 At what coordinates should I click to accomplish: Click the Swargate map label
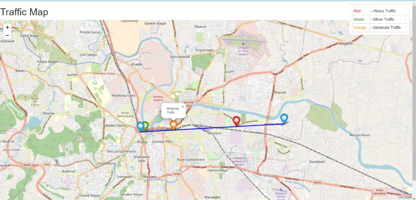[149, 177]
